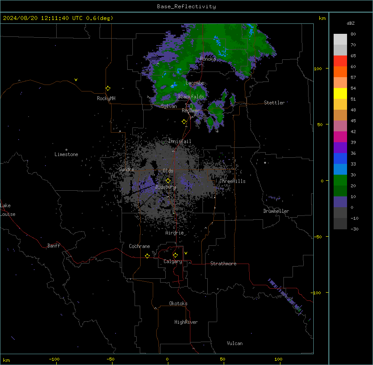Pick the dark blue 36 dBZ legend swatch
This screenshot has width=373, height=365.
point(340,158)
